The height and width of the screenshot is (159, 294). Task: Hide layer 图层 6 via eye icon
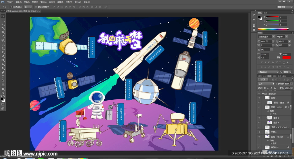point(260,98)
